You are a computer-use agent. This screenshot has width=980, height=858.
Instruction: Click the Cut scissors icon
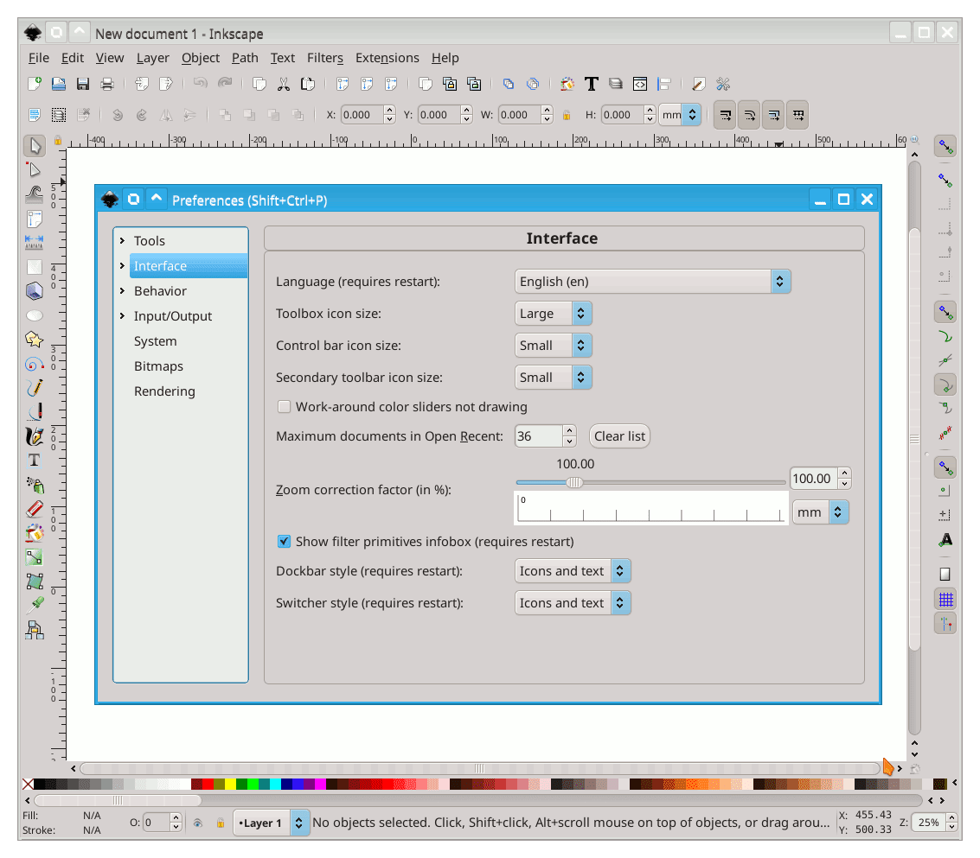[x=284, y=84]
